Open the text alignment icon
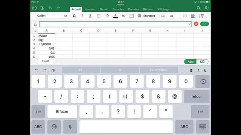Viewport: 241px width, 135px height. 123,16
